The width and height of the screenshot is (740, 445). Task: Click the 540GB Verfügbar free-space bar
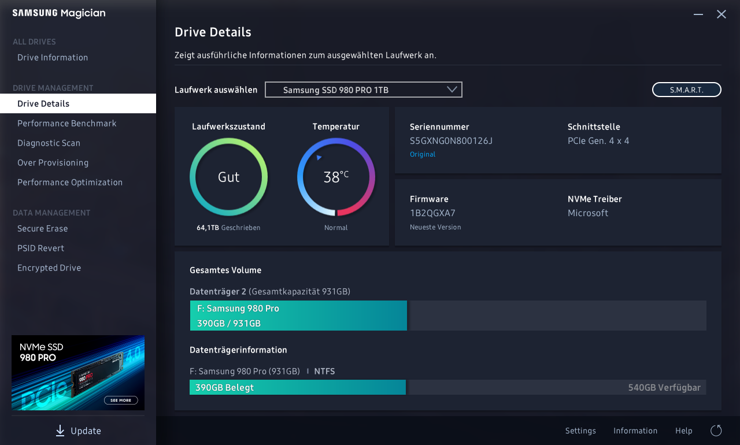[557, 387]
